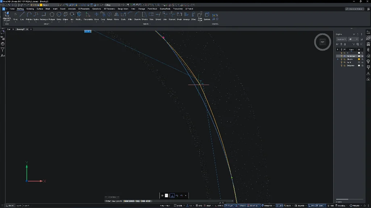
Task: Open the Surface ribbon tab
Action: (40, 9)
